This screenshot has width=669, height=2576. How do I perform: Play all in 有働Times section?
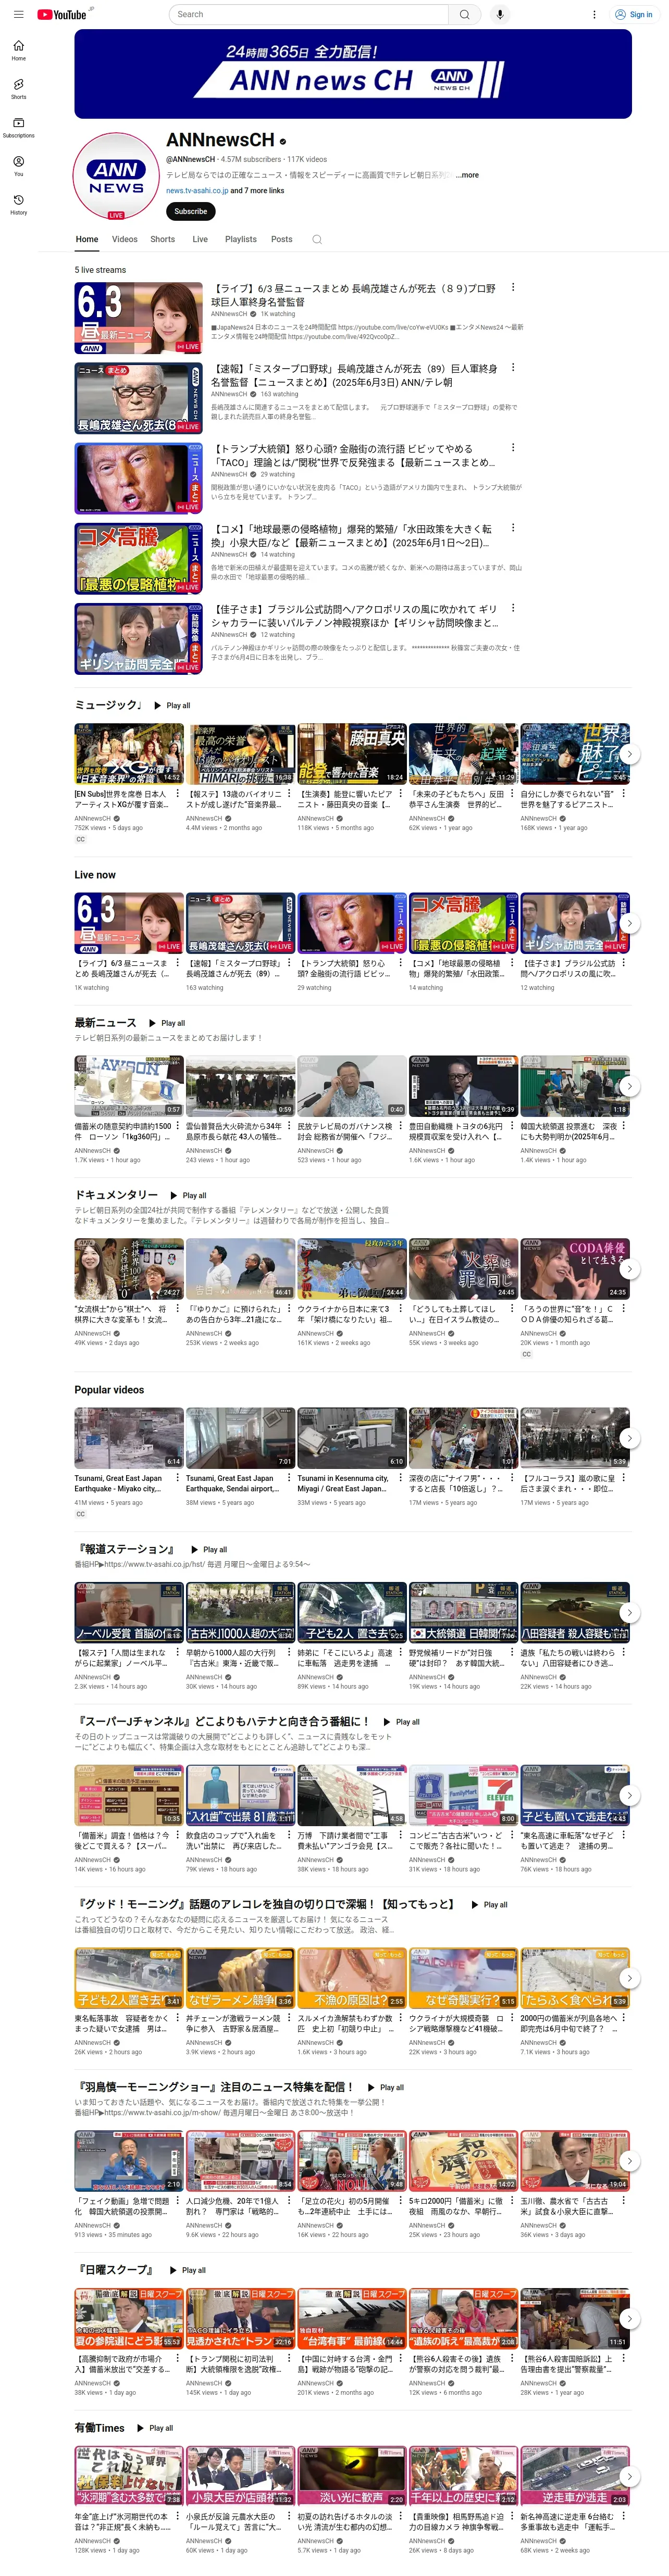[x=155, y=2428]
